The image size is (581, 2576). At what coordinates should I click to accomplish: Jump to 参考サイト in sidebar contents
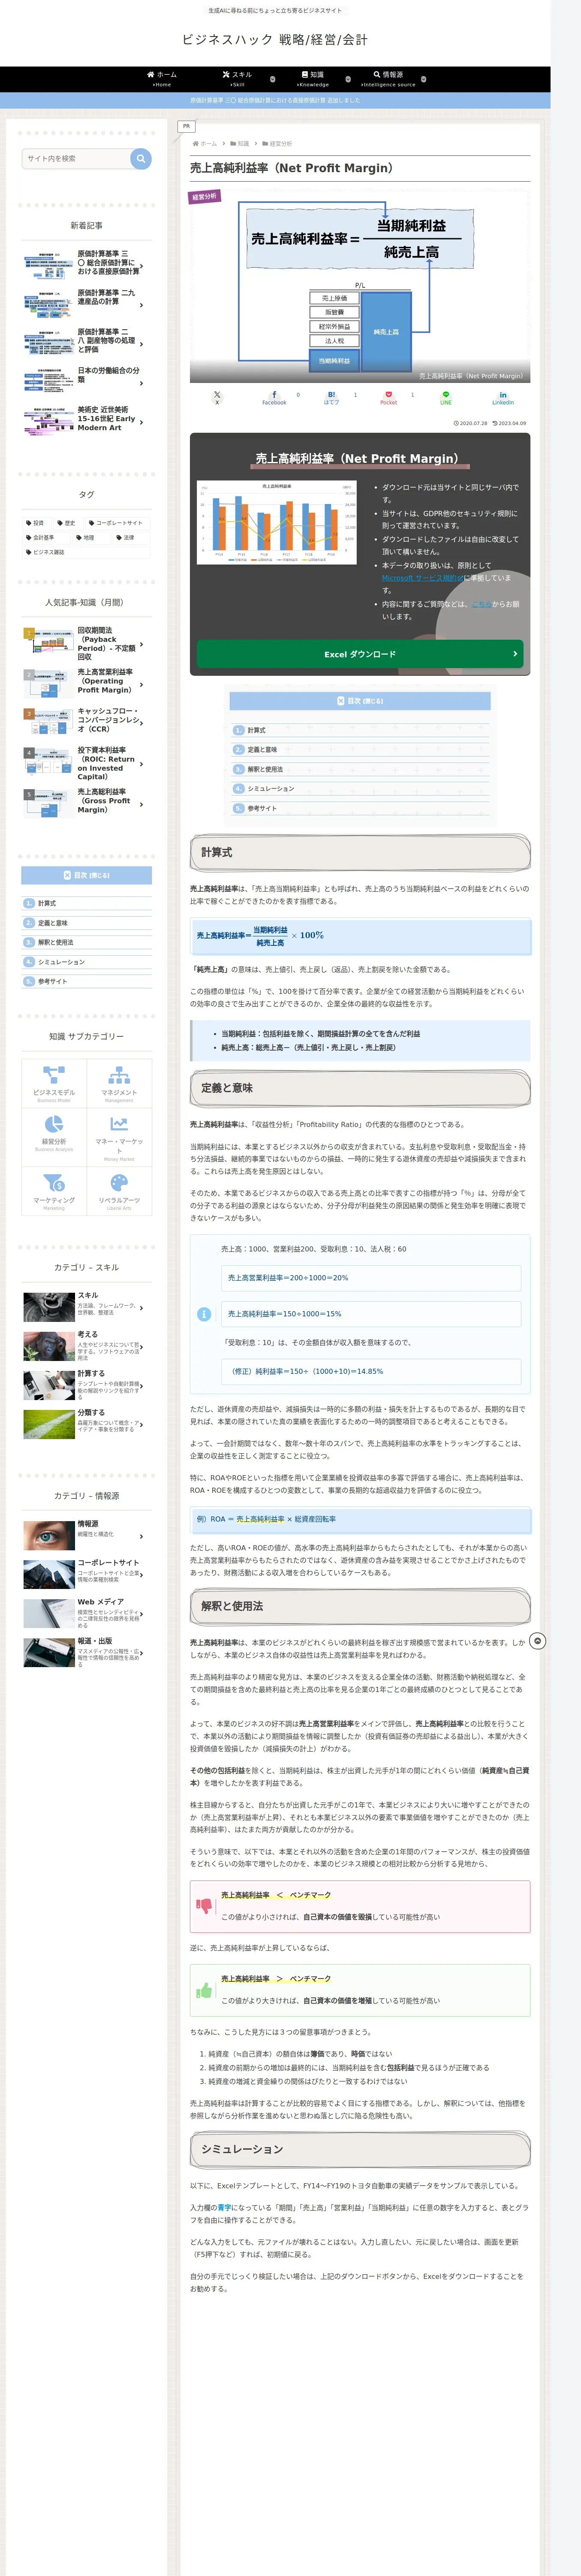[52, 981]
